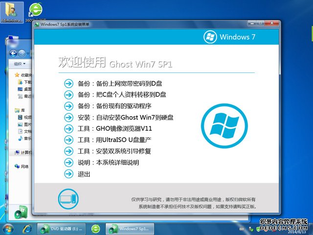
Task: Click arrow icon for 把C盘个人资料转移到D盘
Action: [x=68, y=94]
